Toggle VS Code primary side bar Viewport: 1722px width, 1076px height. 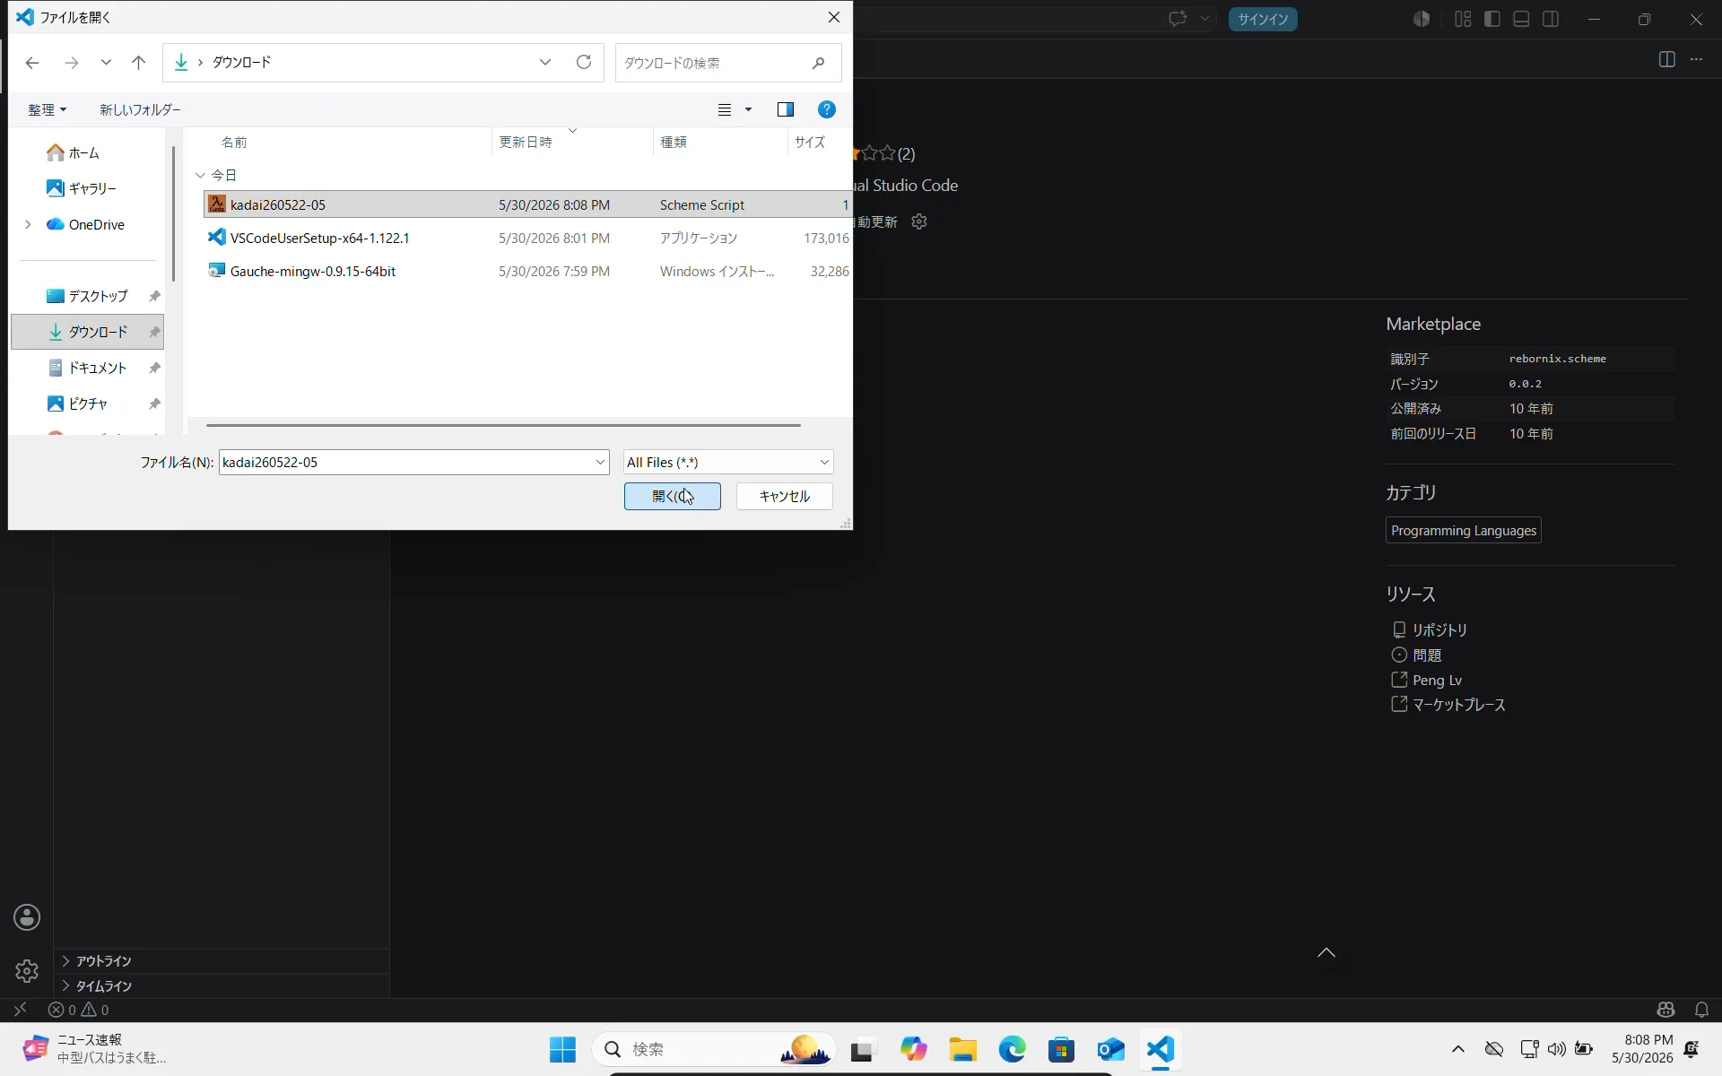pyautogui.click(x=1492, y=19)
